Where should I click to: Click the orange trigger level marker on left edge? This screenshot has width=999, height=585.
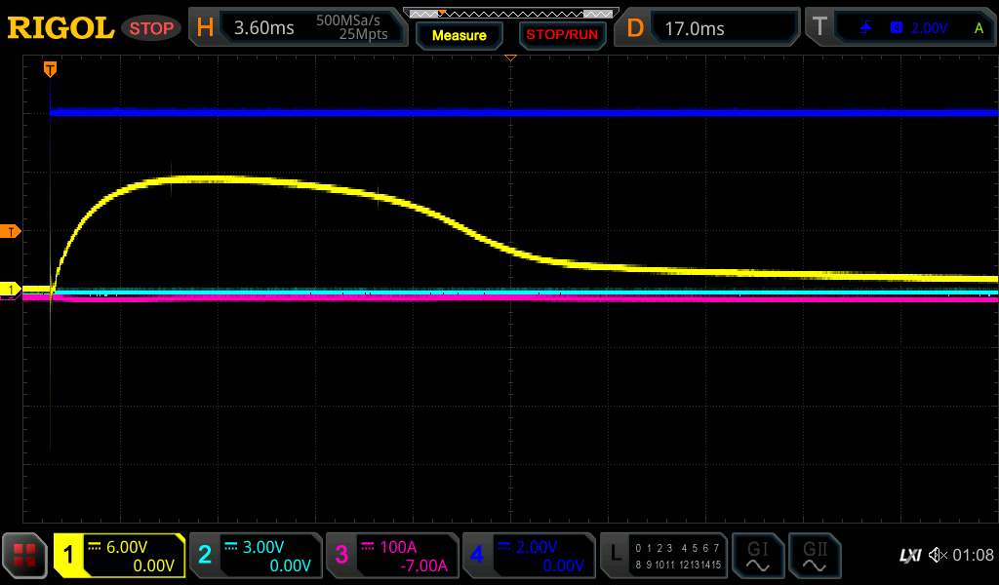click(x=11, y=231)
